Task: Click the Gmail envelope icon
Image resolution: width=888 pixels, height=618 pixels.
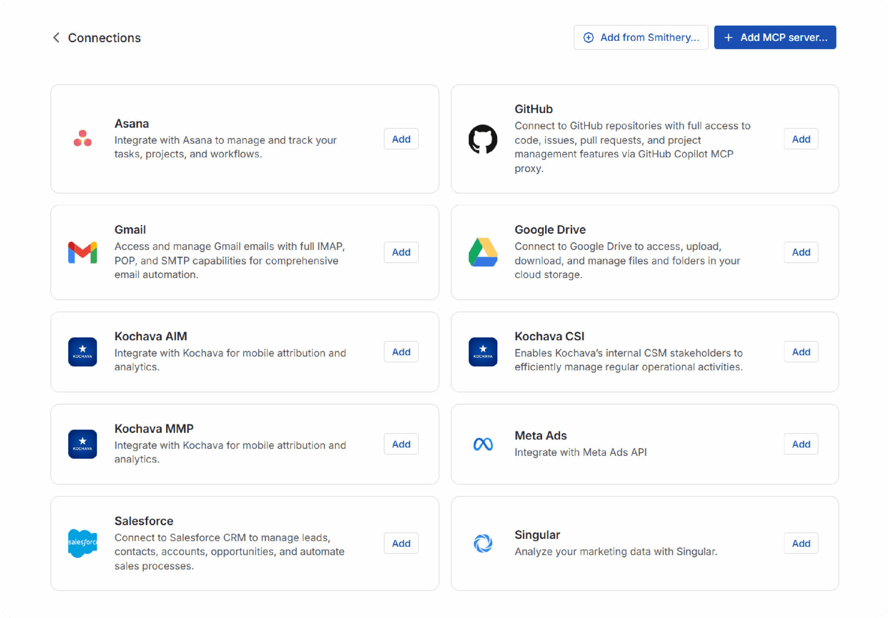Action: (82, 252)
